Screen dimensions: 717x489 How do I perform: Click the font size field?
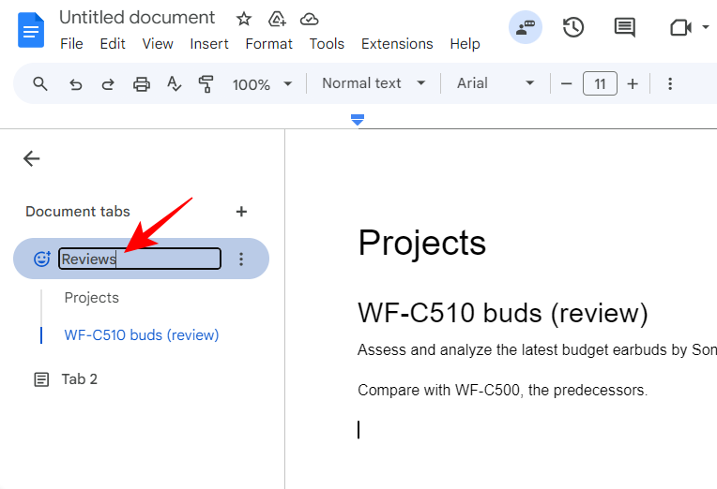600,84
